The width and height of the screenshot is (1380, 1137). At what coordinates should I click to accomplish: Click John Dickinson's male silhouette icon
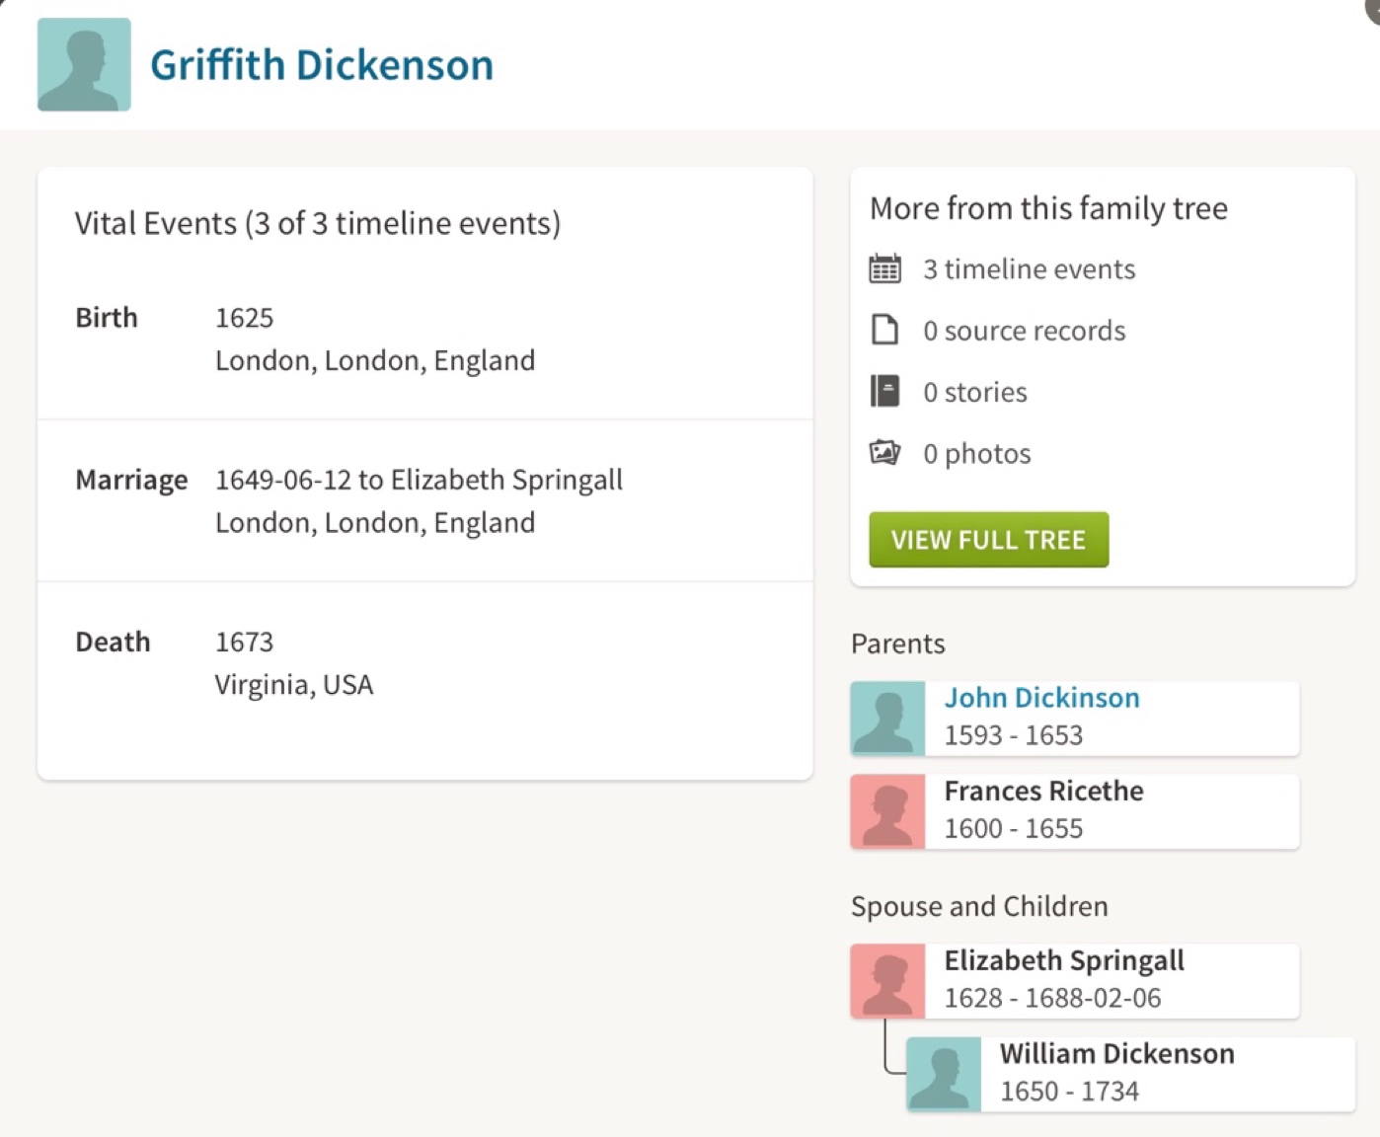click(x=888, y=719)
